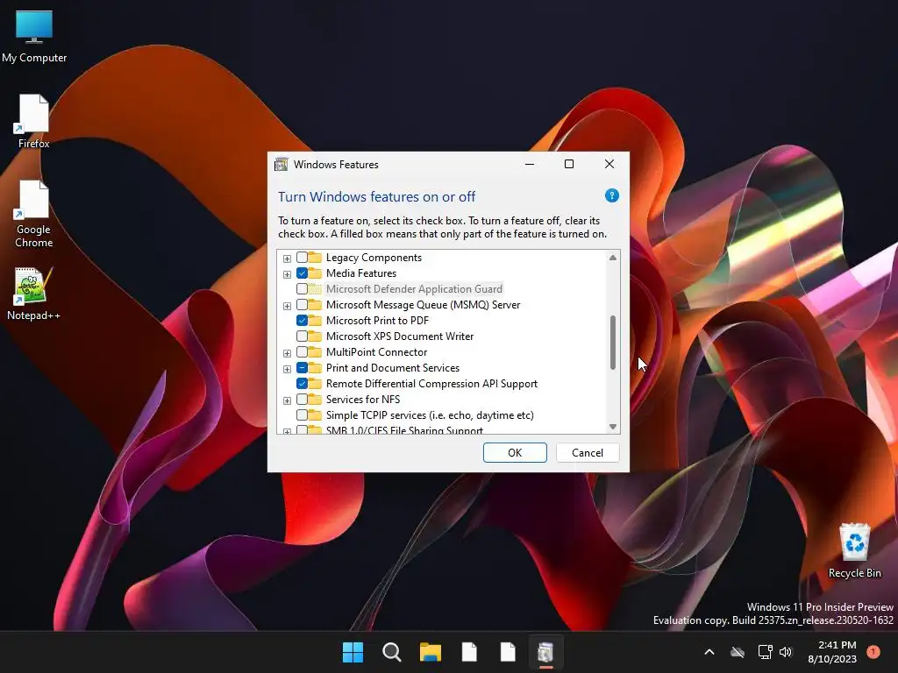Click the cloud sync tray icon
The image size is (898, 673).
(738, 652)
